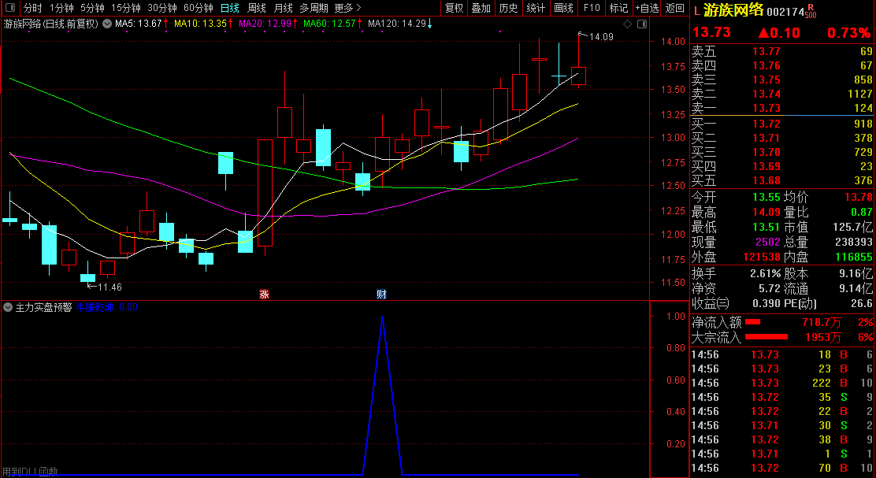Click the R 500 badge beside the stock code
This screenshot has width=876, height=478.
click(810, 11)
